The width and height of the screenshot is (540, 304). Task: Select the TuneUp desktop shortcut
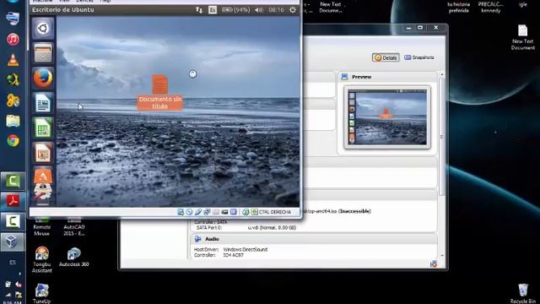point(41,294)
